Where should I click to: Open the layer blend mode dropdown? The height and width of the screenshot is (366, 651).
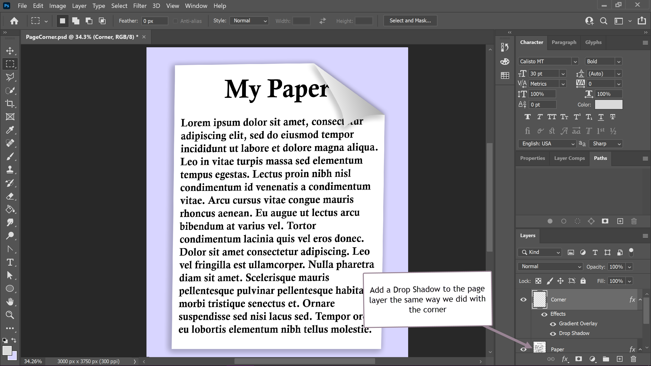point(550,266)
